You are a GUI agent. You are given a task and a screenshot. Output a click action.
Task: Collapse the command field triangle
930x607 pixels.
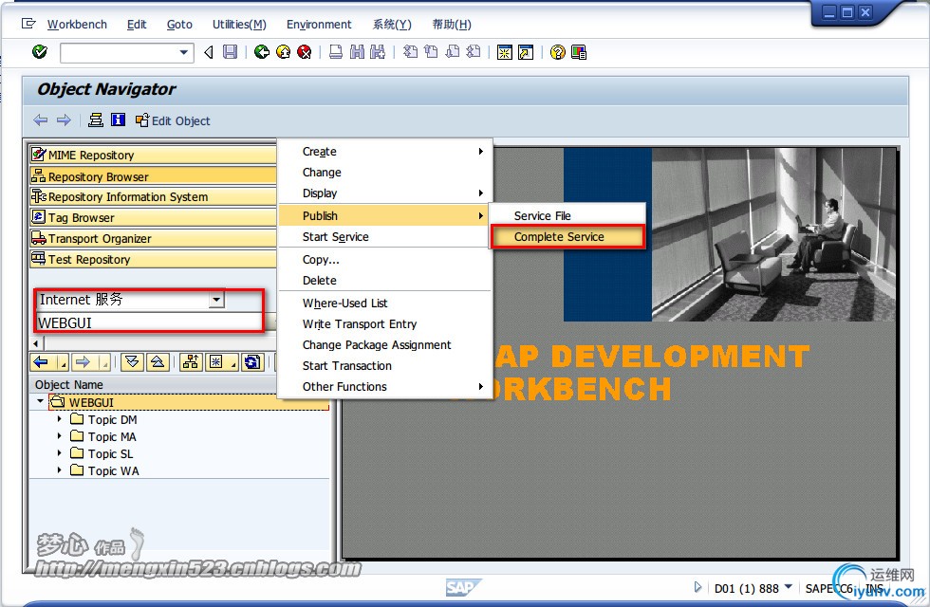coord(209,53)
